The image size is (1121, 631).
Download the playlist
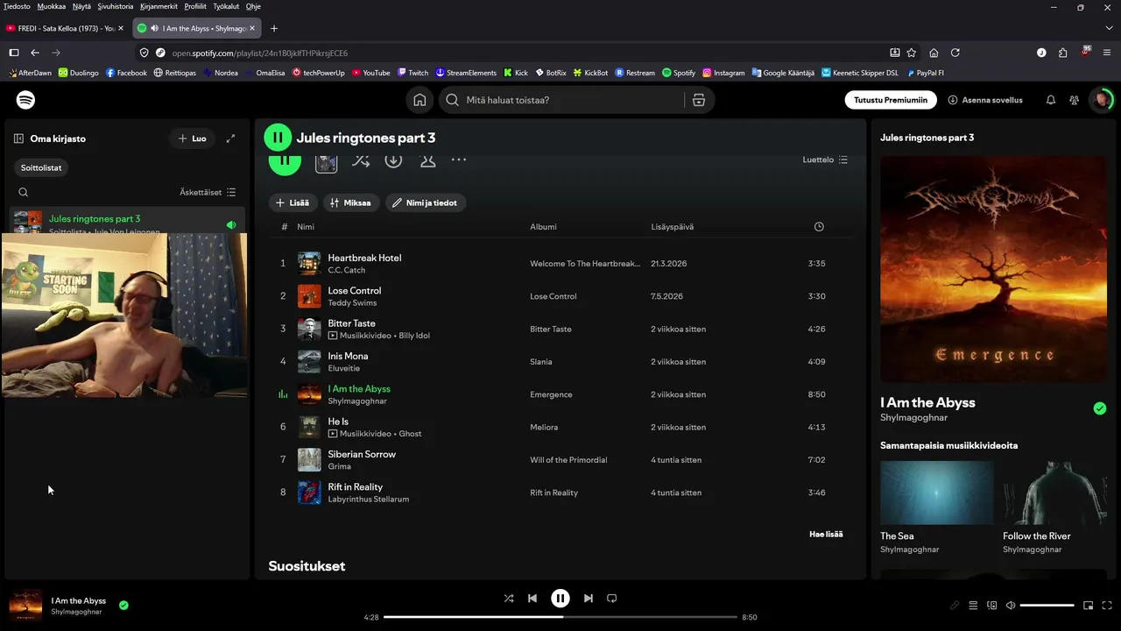point(393,160)
